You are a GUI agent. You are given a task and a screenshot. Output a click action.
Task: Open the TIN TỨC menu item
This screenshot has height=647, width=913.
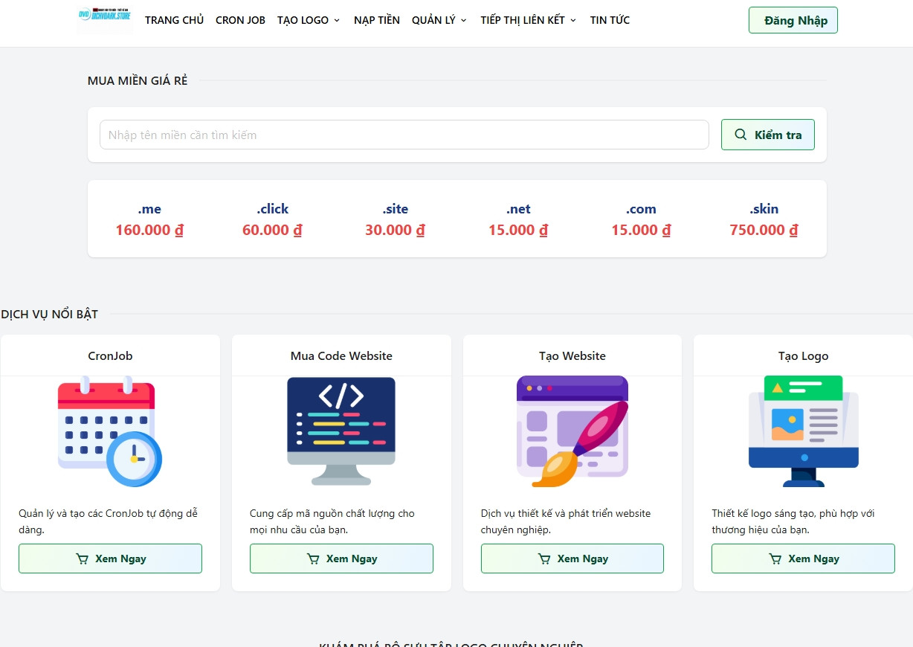(610, 20)
